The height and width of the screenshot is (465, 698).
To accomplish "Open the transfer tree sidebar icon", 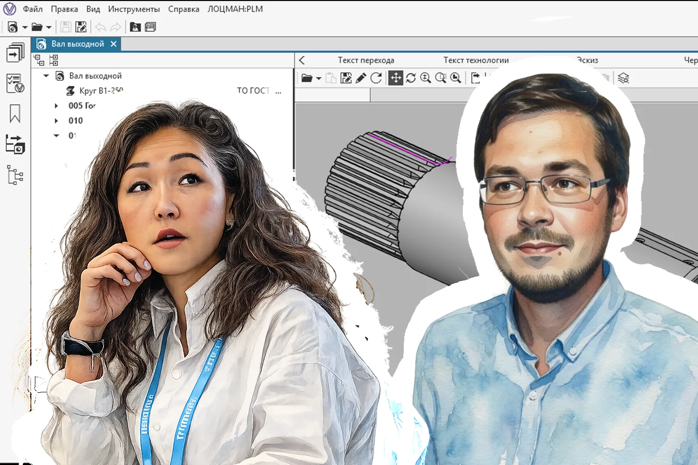I will 15,144.
